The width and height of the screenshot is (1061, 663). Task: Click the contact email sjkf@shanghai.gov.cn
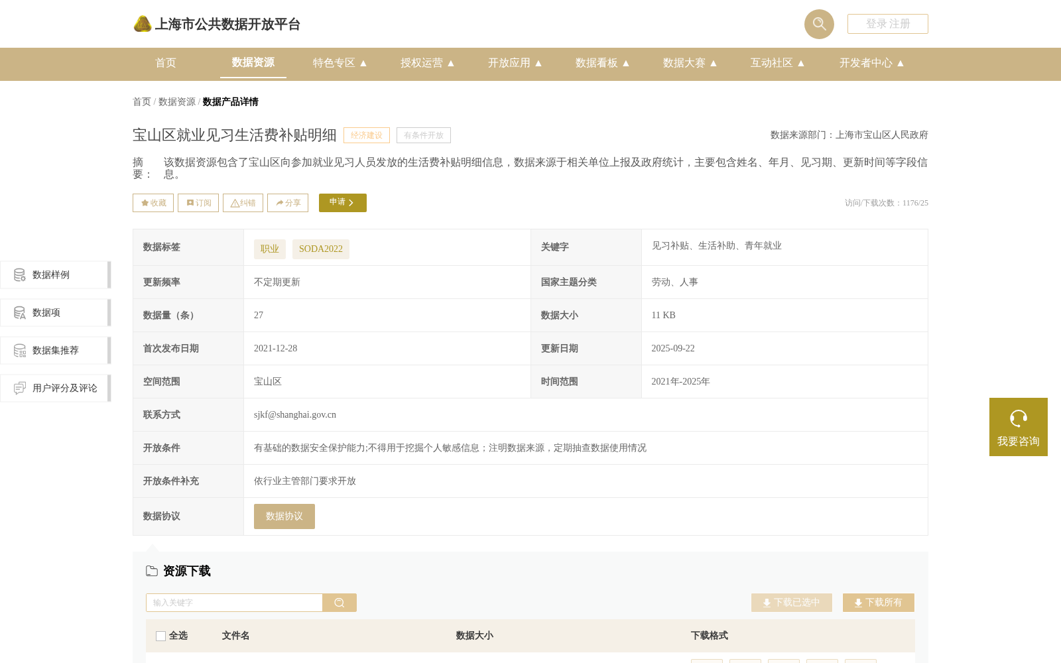click(x=295, y=415)
